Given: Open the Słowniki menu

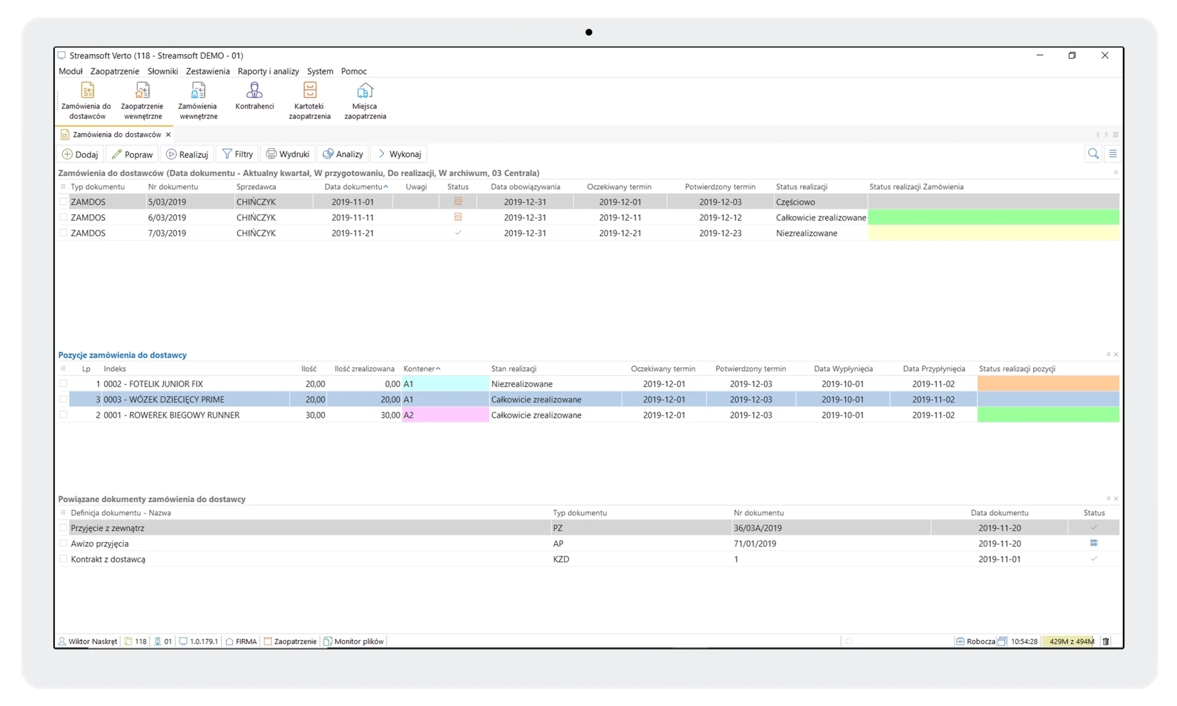Looking at the screenshot, I should point(162,71).
